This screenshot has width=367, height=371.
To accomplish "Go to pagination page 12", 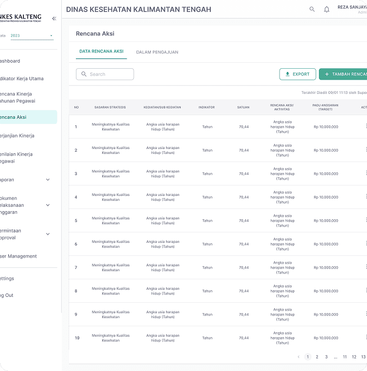I will [x=354, y=357].
